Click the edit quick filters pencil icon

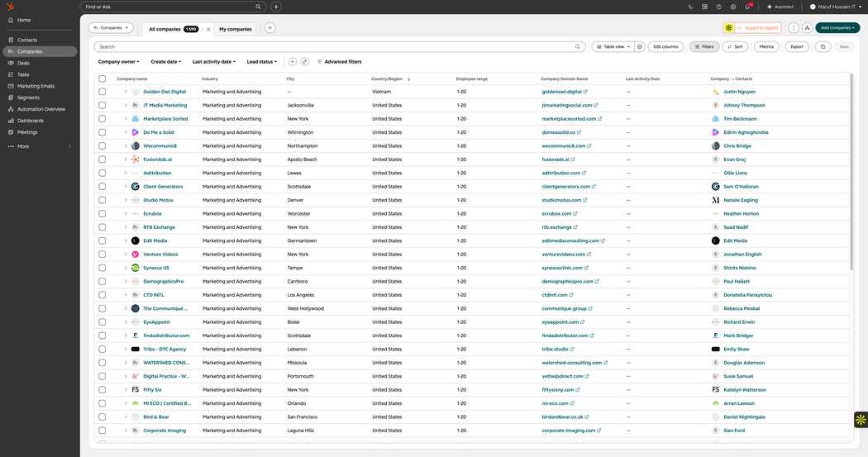tap(304, 61)
